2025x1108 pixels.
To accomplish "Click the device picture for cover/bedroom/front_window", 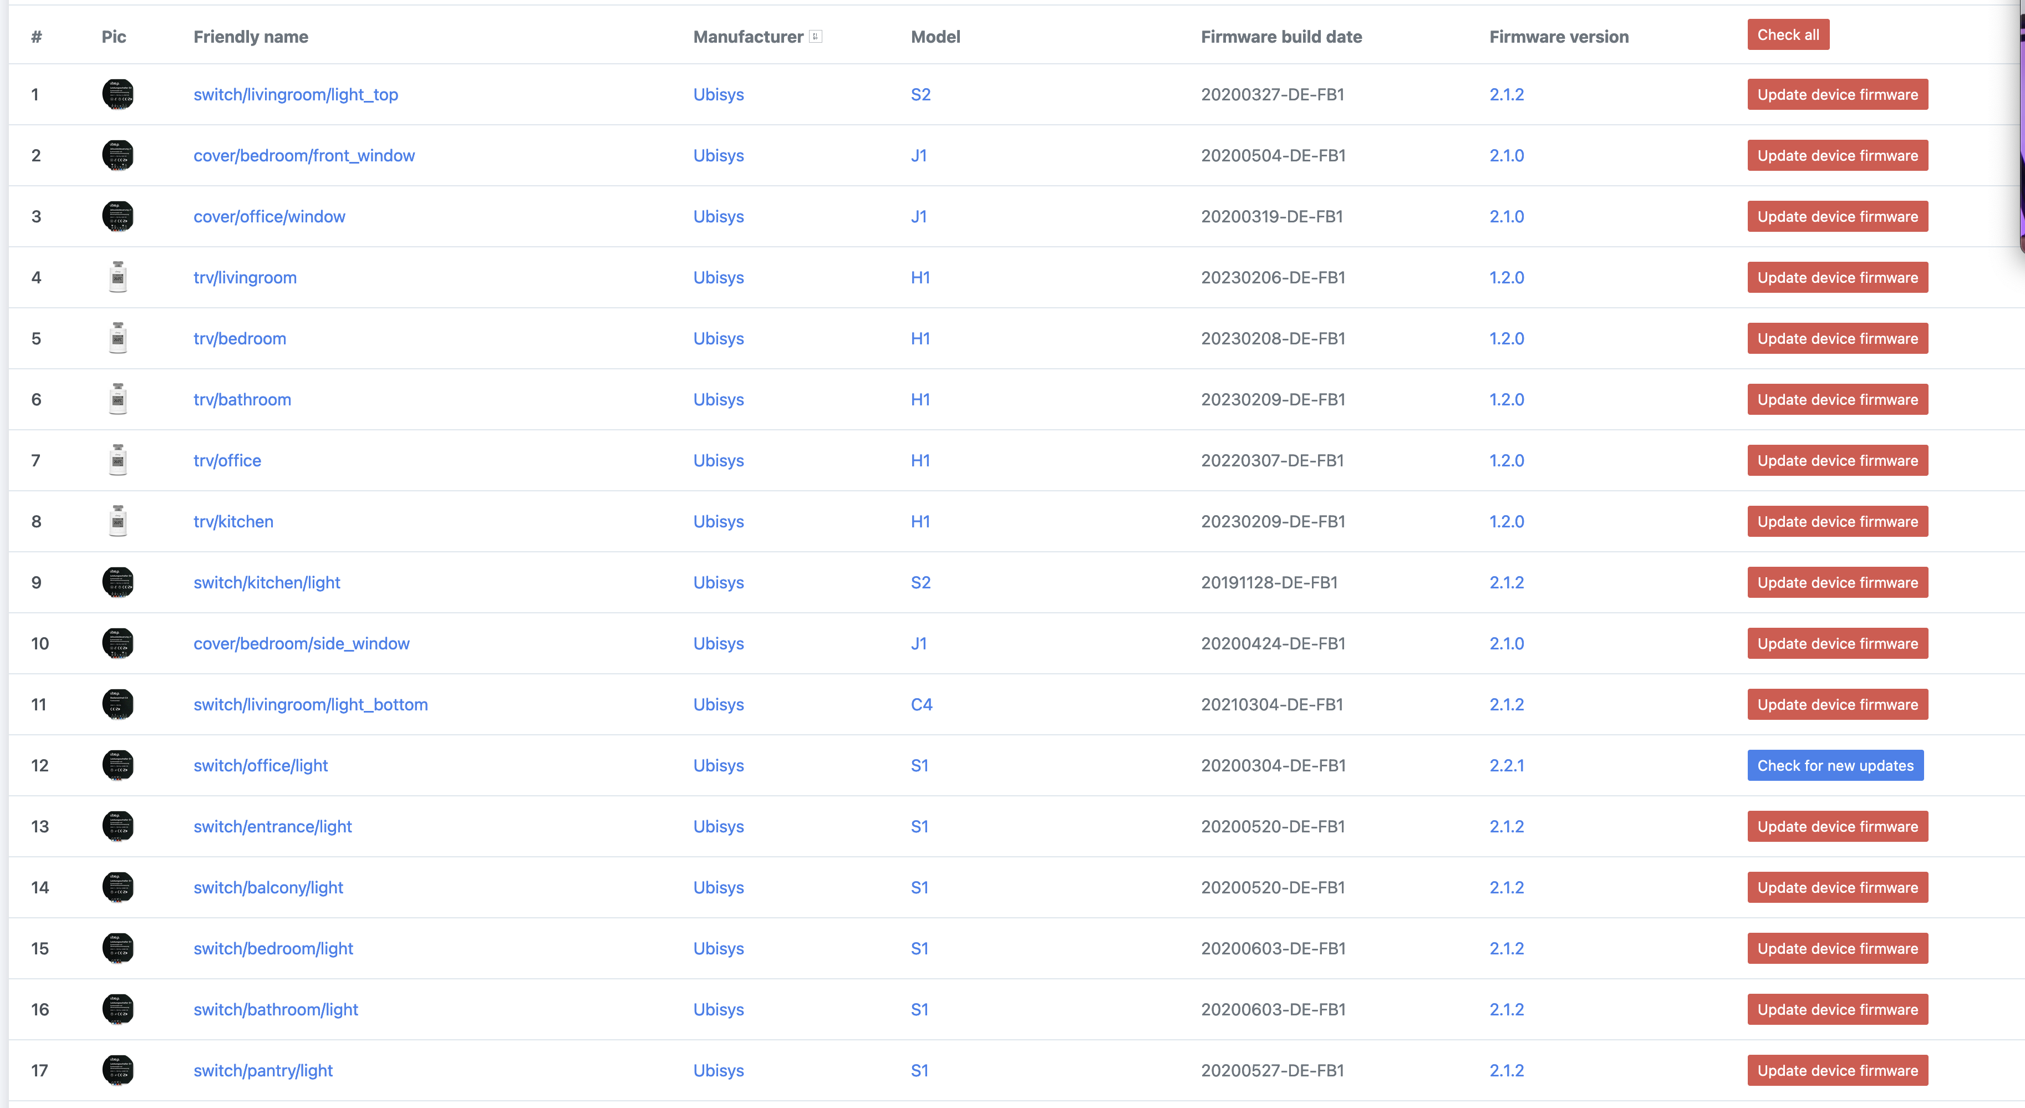I will (x=118, y=155).
